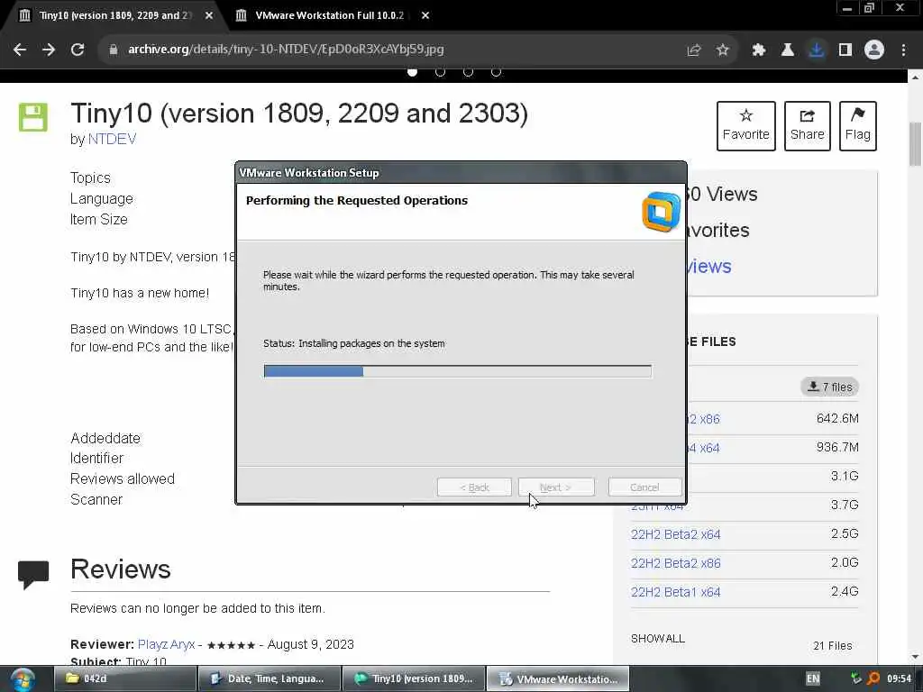The image size is (923, 692).
Task: Click the Flag button
Action: tap(858, 126)
